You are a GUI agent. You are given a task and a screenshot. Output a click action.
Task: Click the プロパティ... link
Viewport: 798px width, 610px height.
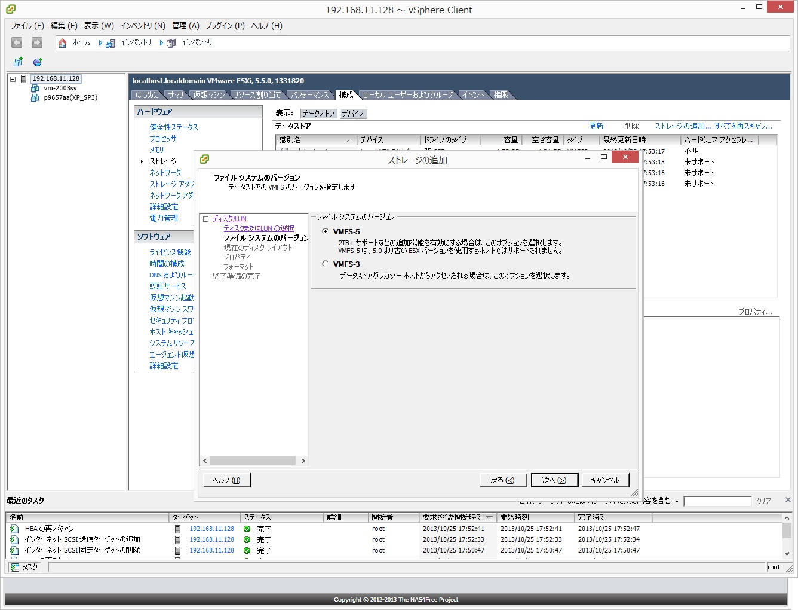pyautogui.click(x=755, y=312)
